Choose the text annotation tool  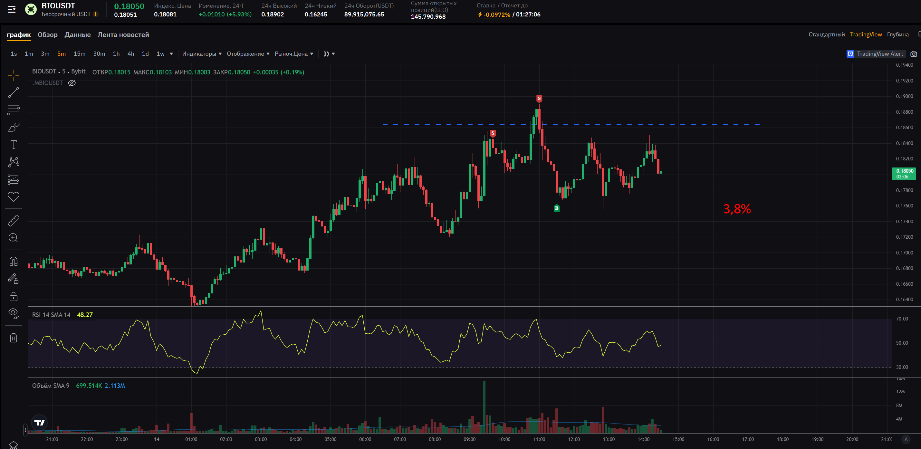[14, 145]
